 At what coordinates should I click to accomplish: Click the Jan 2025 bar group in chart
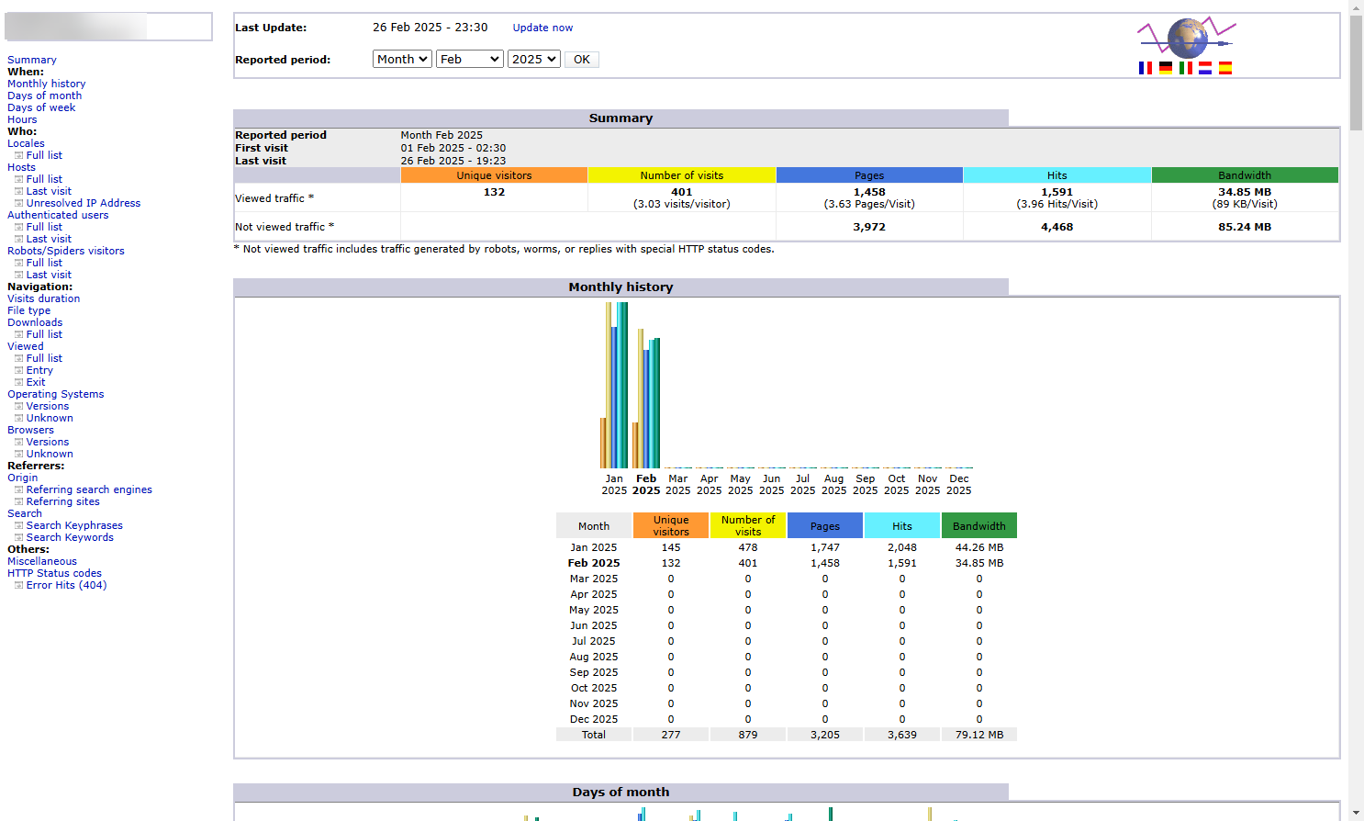click(614, 385)
